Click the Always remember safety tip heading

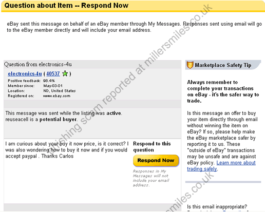tap(223, 91)
